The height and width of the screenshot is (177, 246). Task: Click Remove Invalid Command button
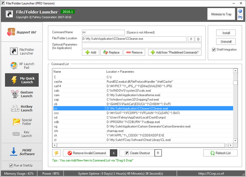point(87,153)
